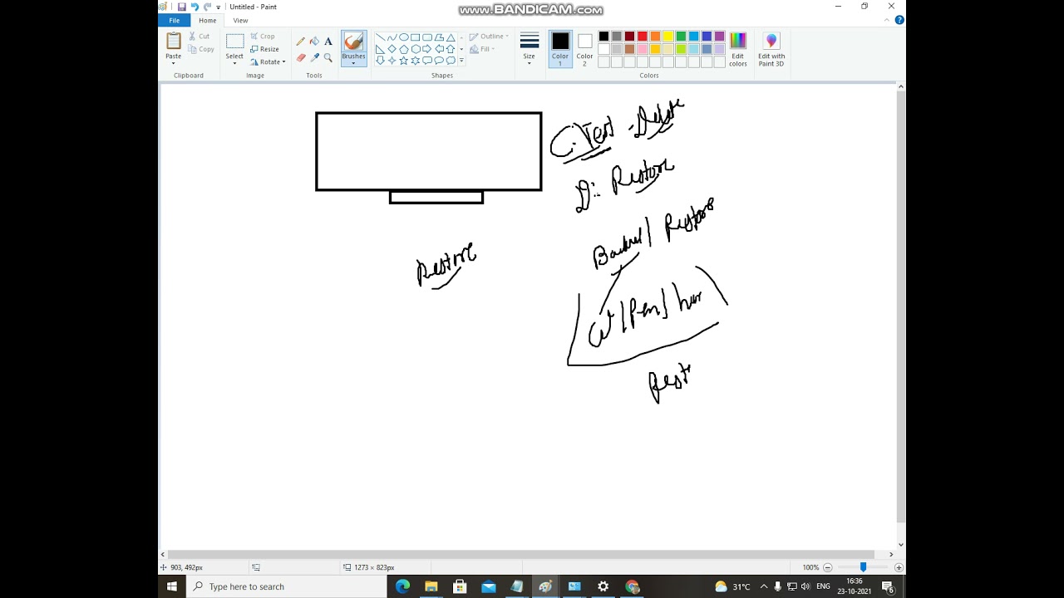The image size is (1064, 598).
Task: Open Customize Quick Access Toolbar dropdown
Action: pyautogui.click(x=219, y=7)
